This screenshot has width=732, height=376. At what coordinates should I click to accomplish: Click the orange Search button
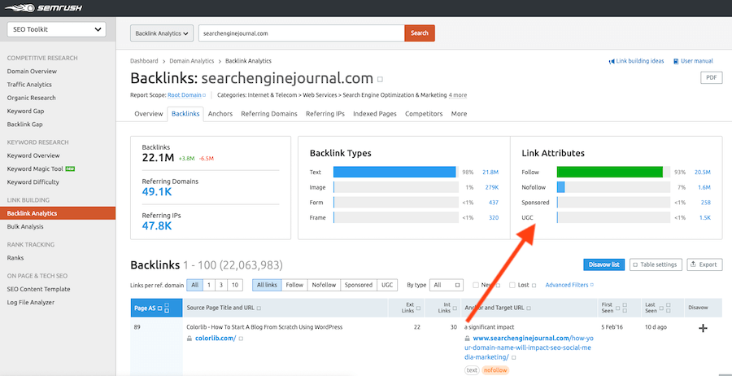tap(420, 33)
